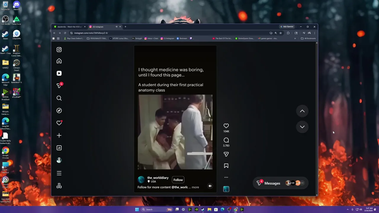Open the Explore compass icon
The height and width of the screenshot is (213, 379).
pyautogui.click(x=59, y=111)
